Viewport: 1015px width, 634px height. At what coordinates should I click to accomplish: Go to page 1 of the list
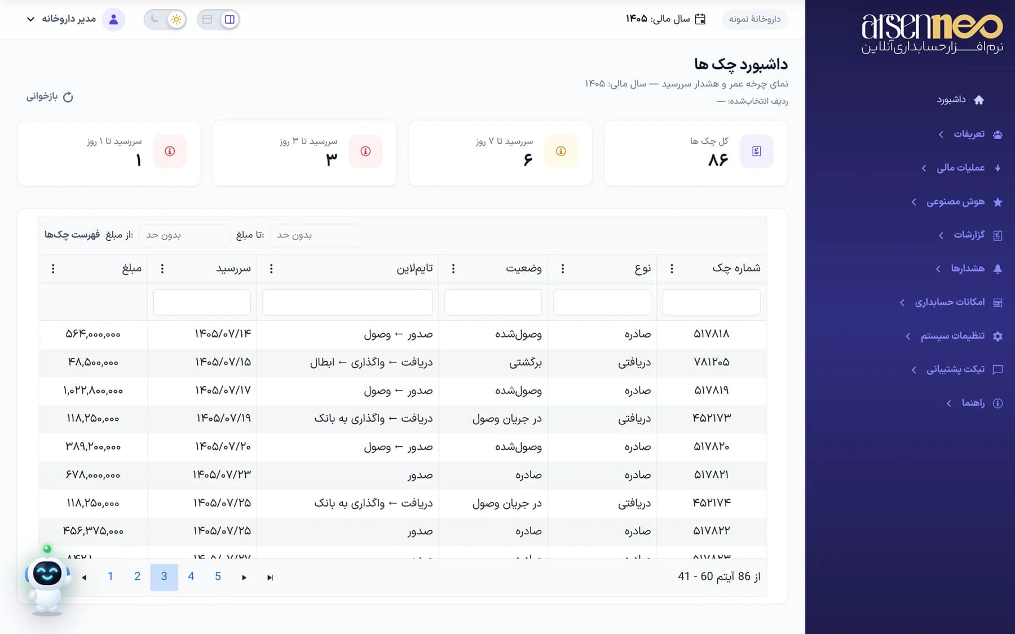(111, 577)
